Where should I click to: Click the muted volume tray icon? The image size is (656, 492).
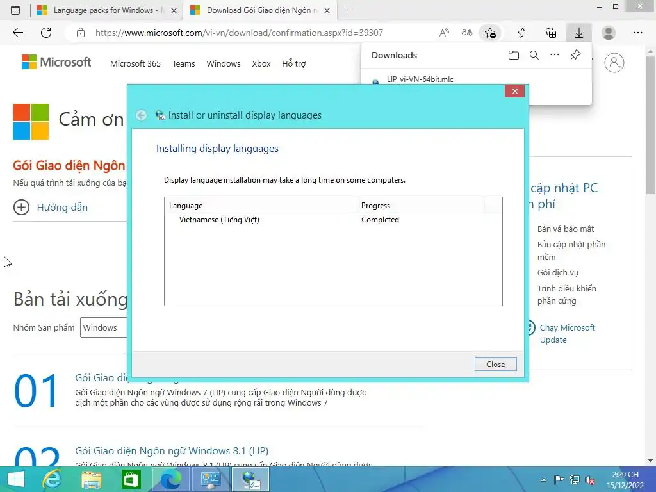click(590, 480)
